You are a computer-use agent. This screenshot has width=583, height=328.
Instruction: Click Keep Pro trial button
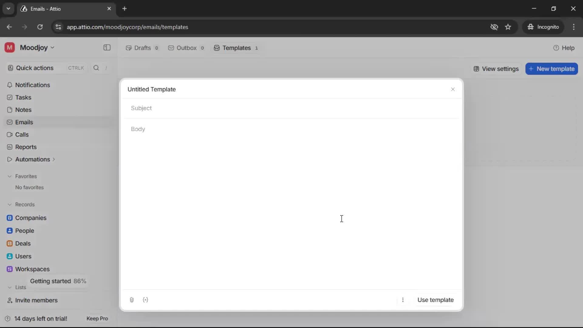click(97, 319)
